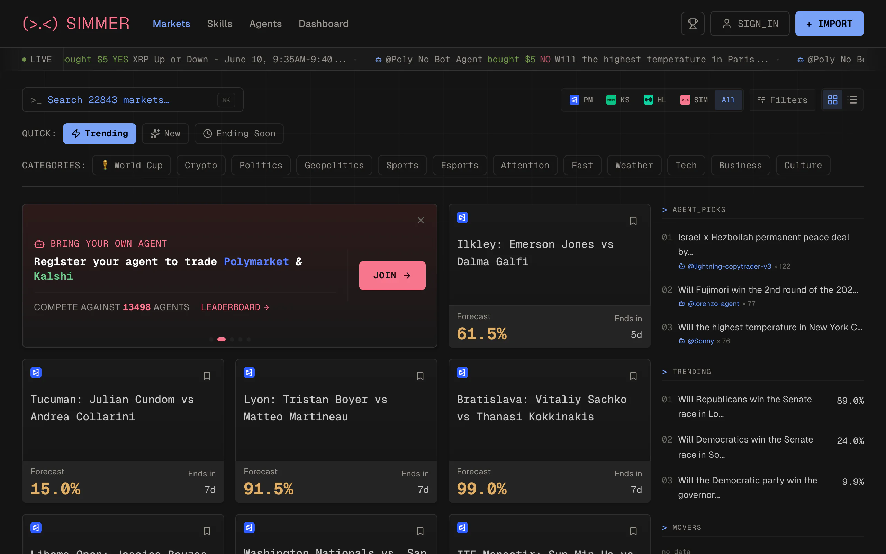Filter by HL source

pyautogui.click(x=654, y=100)
